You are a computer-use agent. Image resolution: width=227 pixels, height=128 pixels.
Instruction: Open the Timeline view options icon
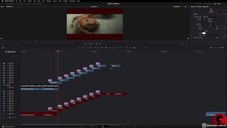(x=3, y=48)
